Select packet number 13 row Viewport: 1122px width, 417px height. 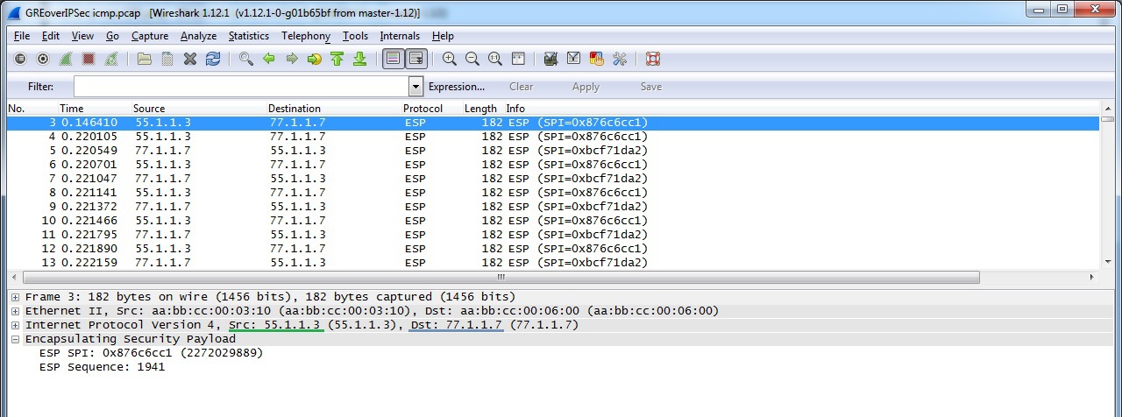tap(552, 263)
